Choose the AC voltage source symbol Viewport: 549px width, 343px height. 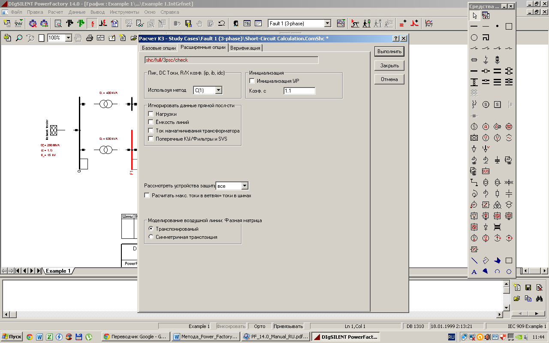(x=486, y=138)
